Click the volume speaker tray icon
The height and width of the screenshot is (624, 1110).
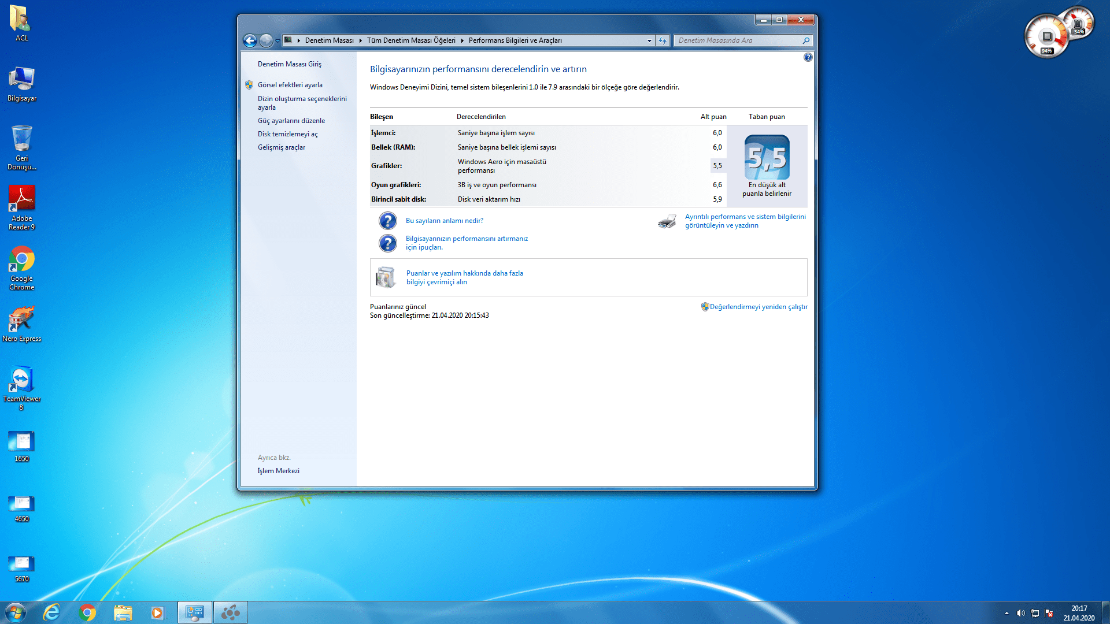(1020, 613)
